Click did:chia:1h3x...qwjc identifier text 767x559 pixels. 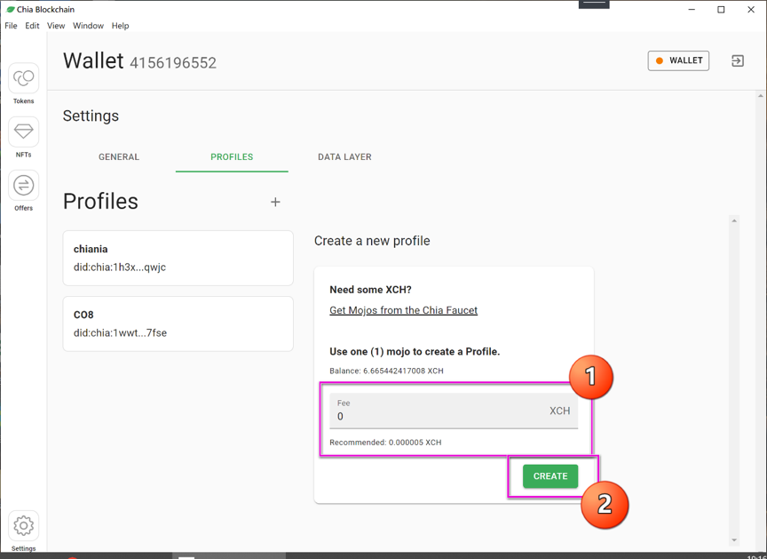click(120, 268)
